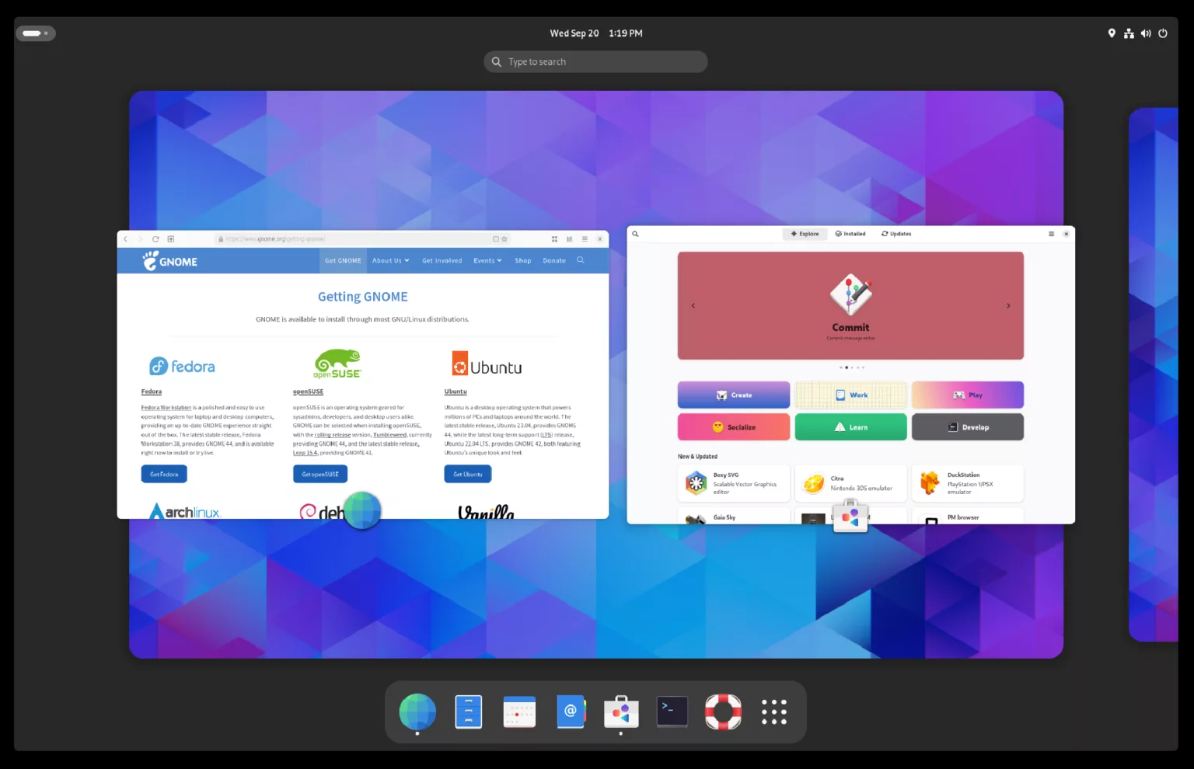
Task: Launch Files from the dash
Action: pos(469,712)
